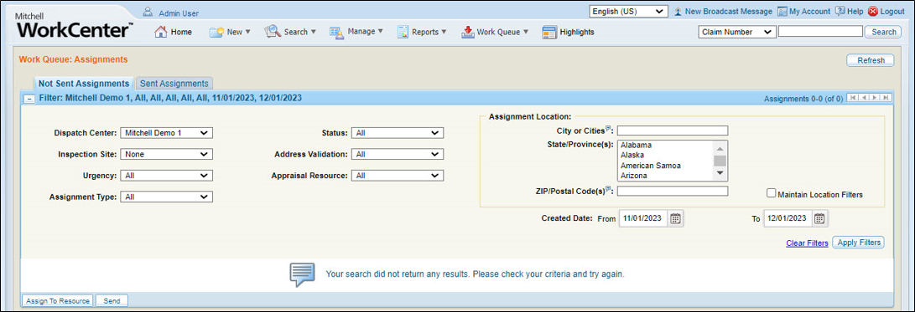This screenshot has height=312, width=915.
Task: Open the Status dropdown
Action: (x=398, y=133)
